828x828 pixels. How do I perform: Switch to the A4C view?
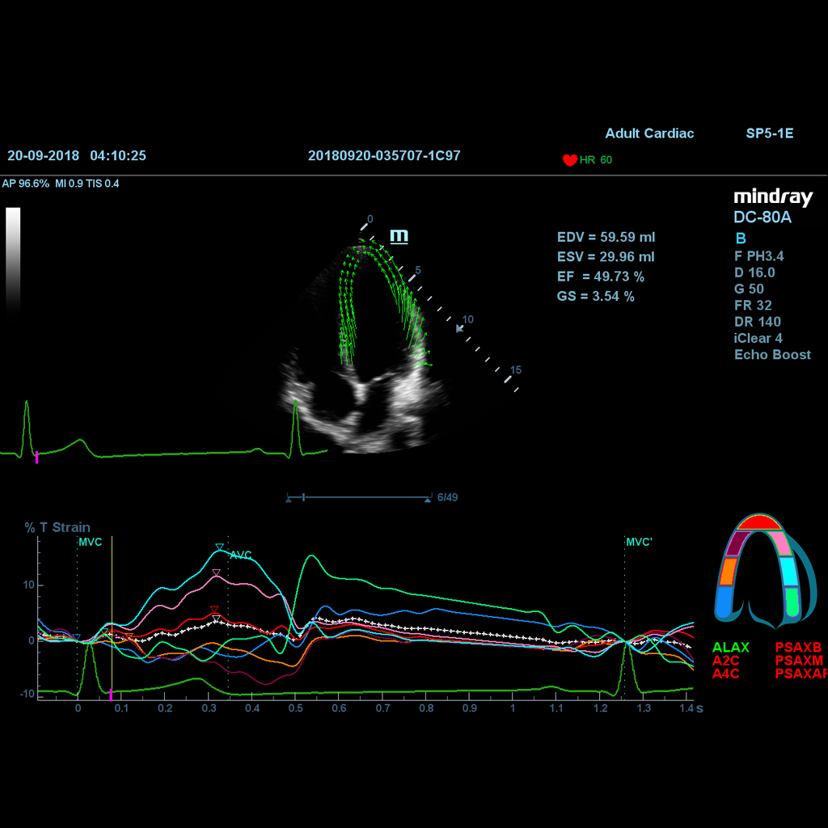click(725, 674)
